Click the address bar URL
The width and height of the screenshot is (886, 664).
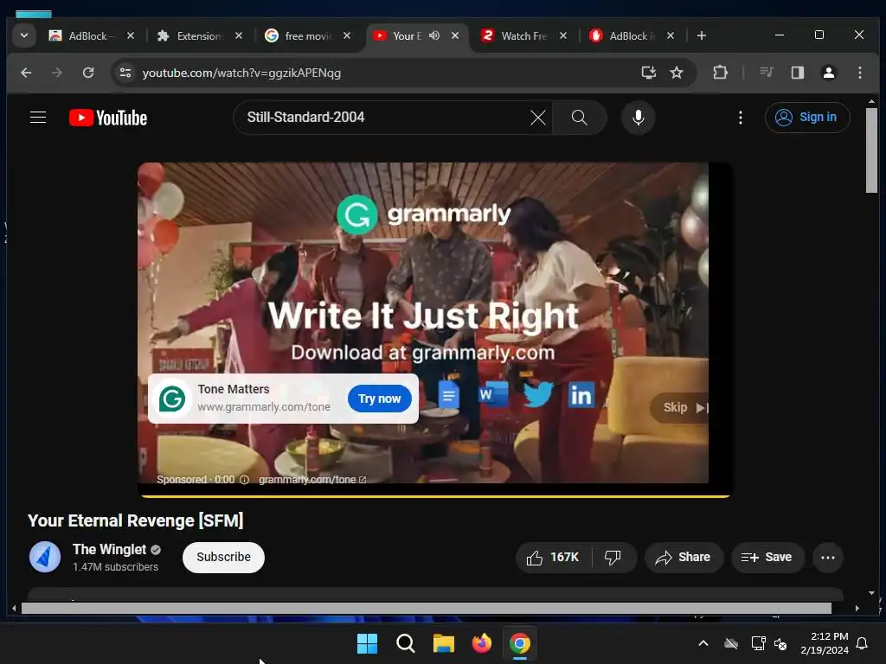(241, 73)
